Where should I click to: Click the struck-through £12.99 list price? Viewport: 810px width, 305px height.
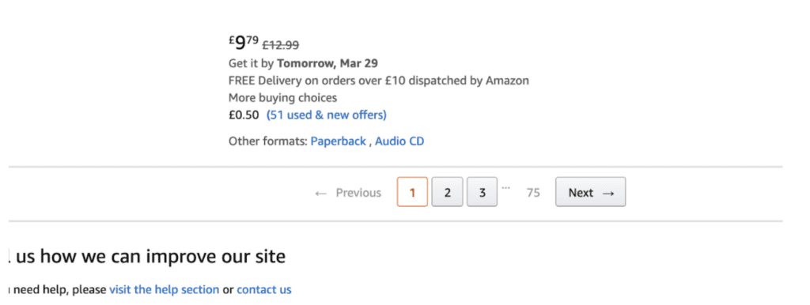[281, 45]
